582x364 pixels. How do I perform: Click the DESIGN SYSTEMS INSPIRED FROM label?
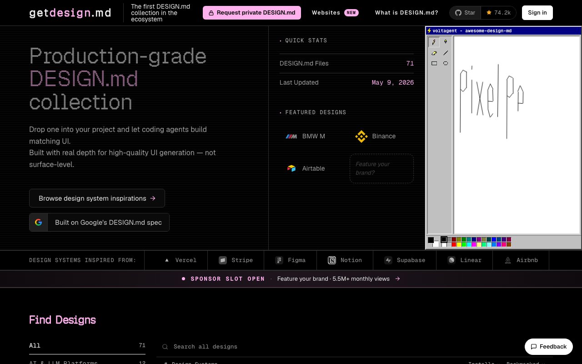coord(83,260)
